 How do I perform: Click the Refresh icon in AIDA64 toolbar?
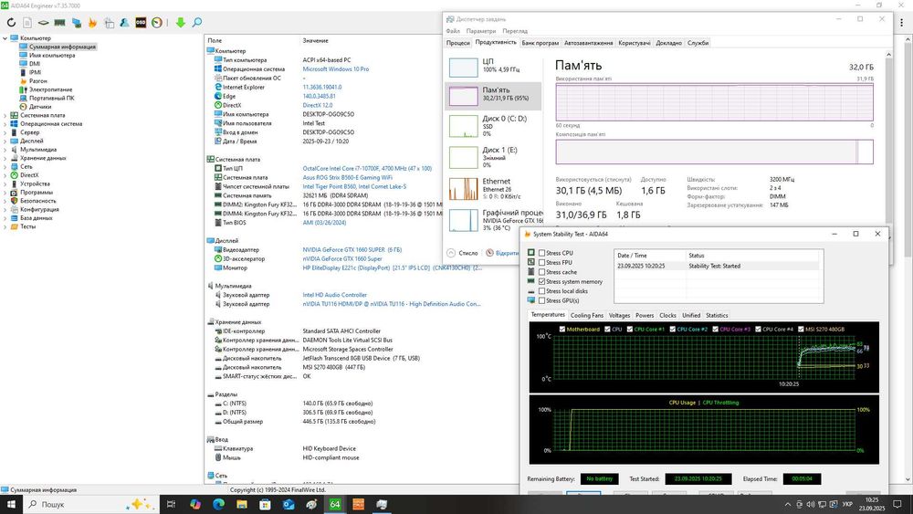(x=11, y=23)
